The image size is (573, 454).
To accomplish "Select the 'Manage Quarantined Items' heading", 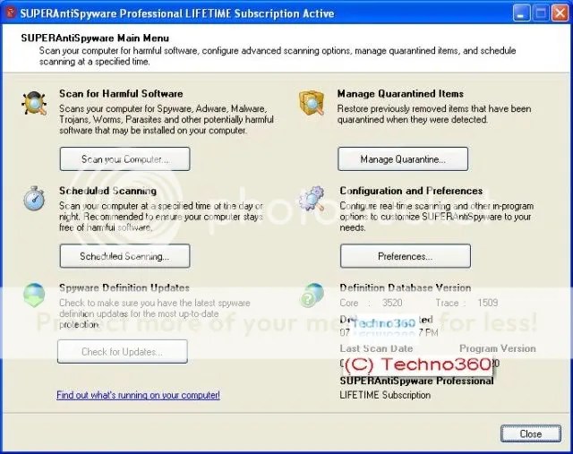I will point(400,94).
